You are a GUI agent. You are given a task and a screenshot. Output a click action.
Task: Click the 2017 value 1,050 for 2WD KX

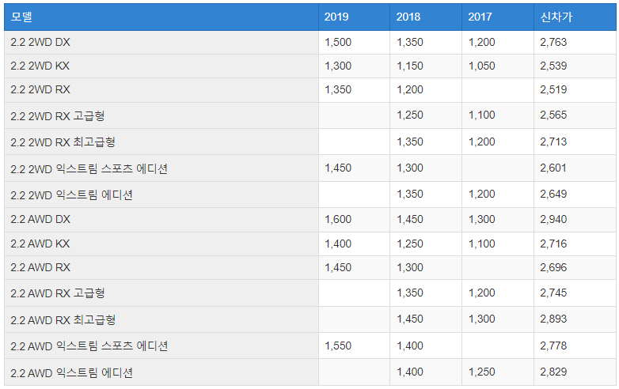[481, 66]
